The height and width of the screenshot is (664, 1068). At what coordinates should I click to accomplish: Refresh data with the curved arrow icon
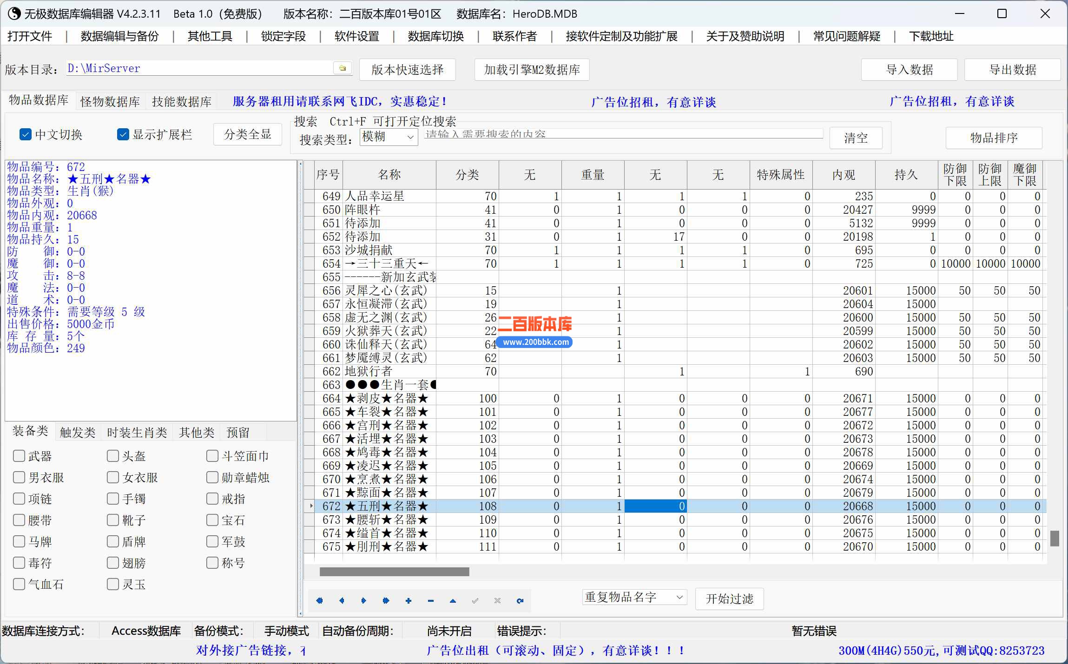520,600
